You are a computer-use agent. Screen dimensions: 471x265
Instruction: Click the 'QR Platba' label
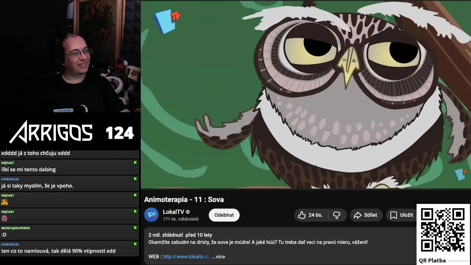432,261
